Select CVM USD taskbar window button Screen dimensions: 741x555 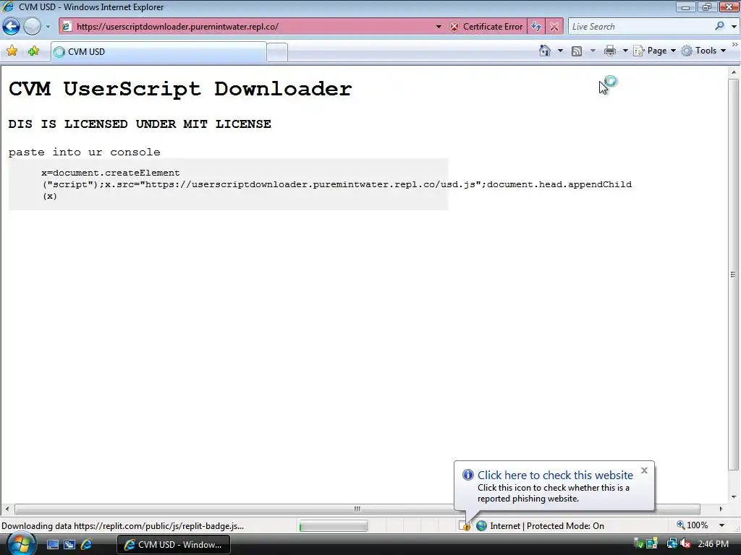pyautogui.click(x=174, y=545)
